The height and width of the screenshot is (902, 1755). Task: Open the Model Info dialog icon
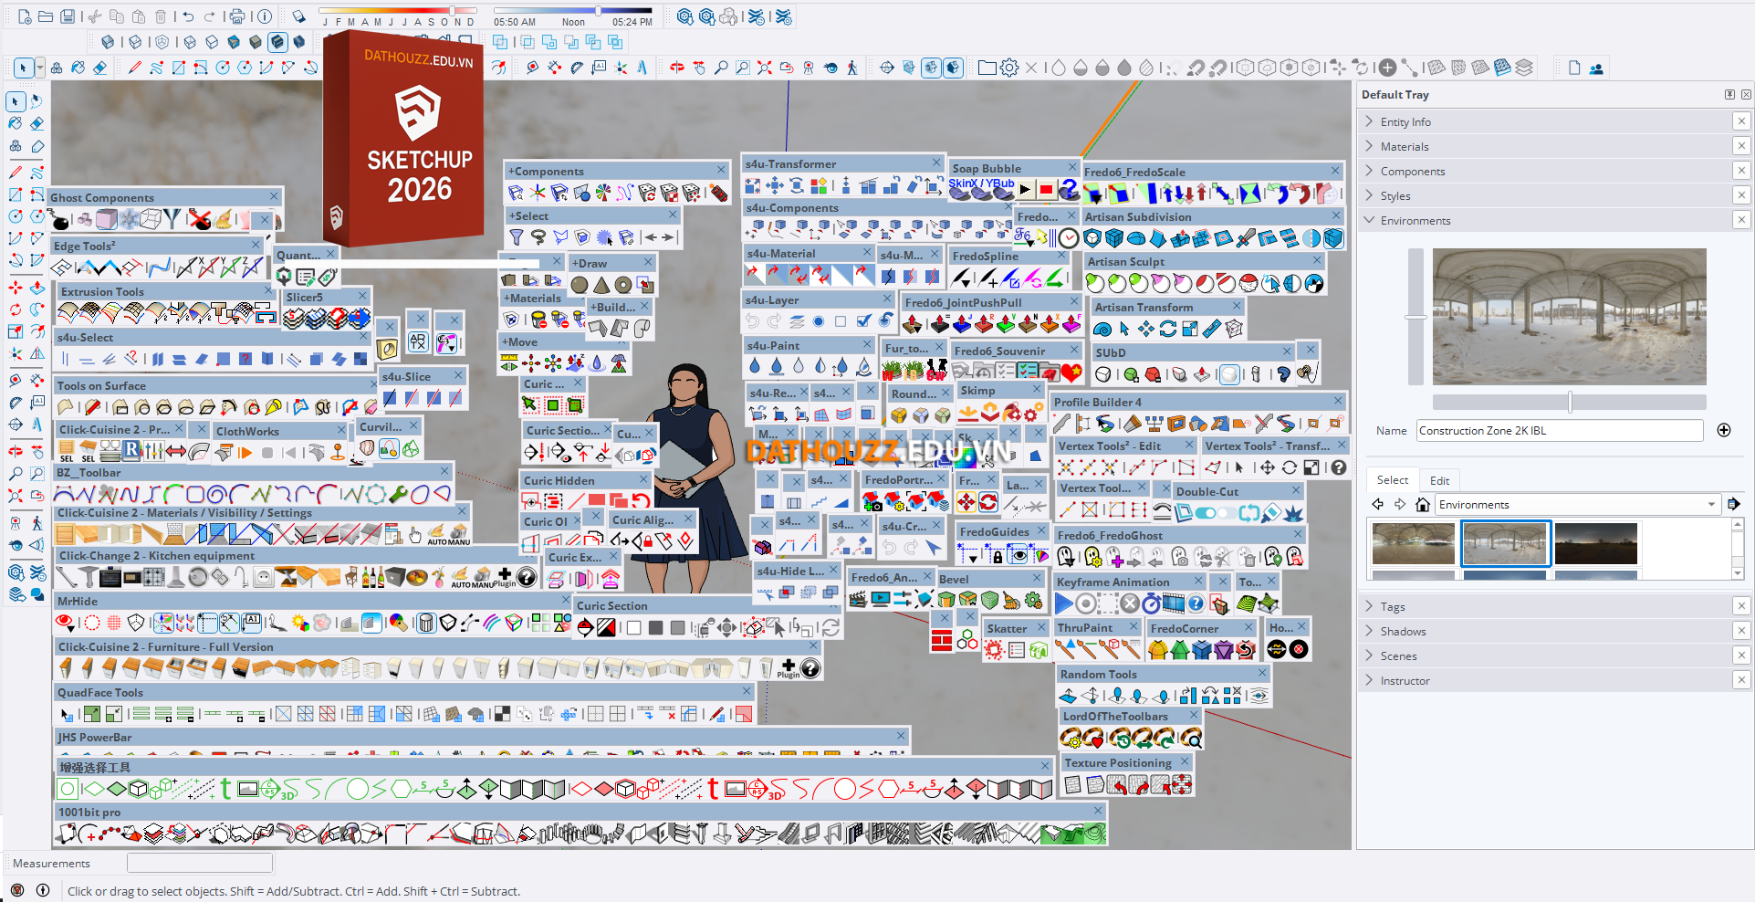click(264, 16)
